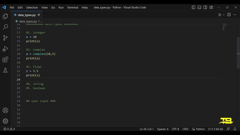Screen dimensions: 240x135
Task: Click Ln 24, Col 1 status indicator
Action: click(147, 129)
